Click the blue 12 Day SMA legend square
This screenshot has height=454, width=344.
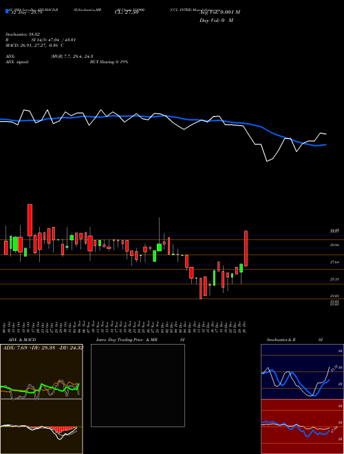coord(7,12)
